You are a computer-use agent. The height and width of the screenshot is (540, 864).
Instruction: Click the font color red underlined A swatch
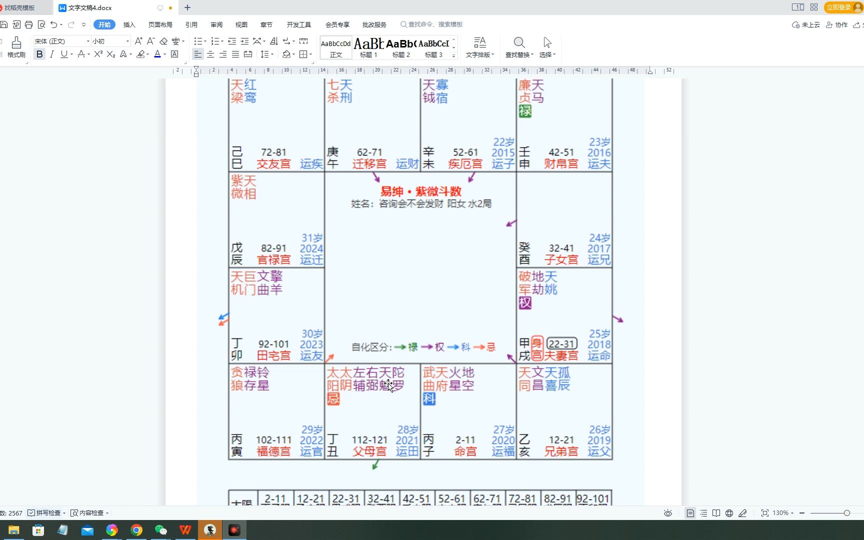pyautogui.click(x=157, y=54)
